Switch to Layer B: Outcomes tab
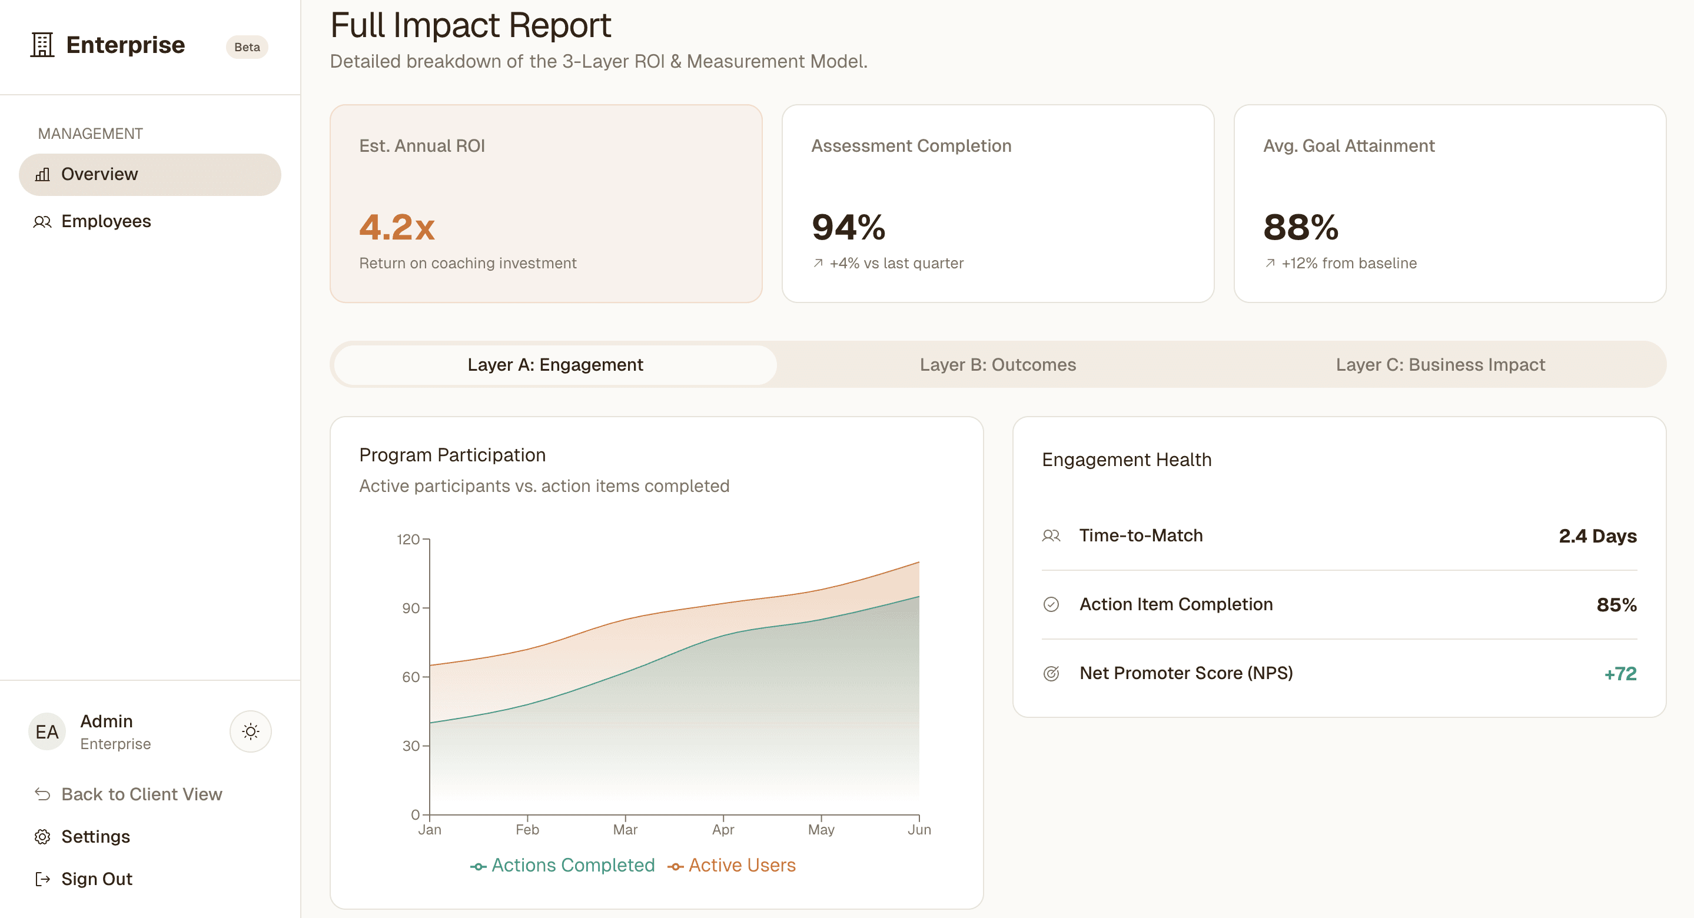Screen dimensions: 1694x918 pyautogui.click(x=998, y=365)
